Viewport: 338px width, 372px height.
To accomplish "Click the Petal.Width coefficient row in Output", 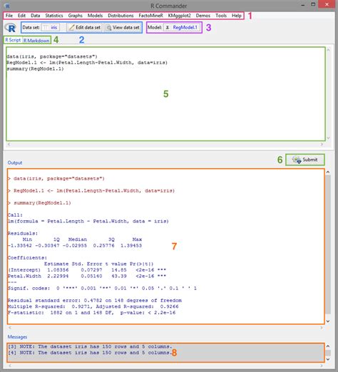I will tap(87, 276).
